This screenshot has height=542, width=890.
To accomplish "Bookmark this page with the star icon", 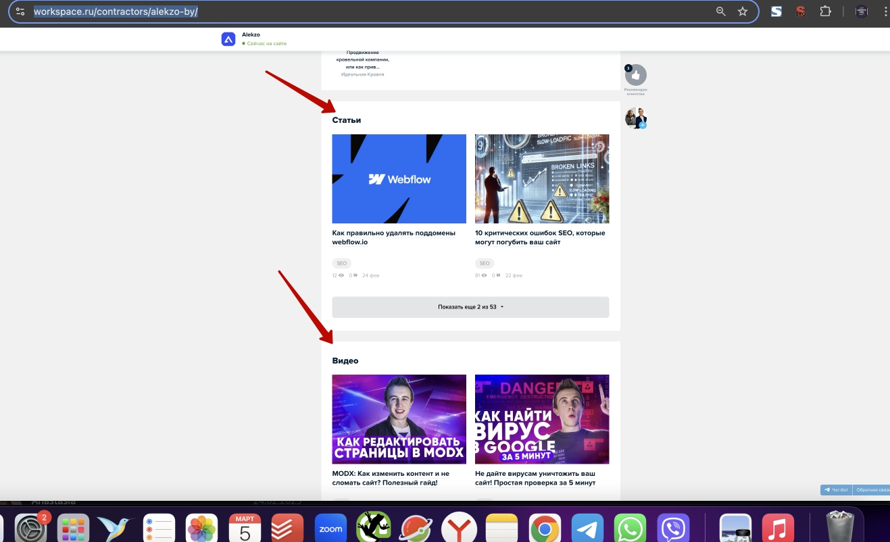I will (742, 11).
